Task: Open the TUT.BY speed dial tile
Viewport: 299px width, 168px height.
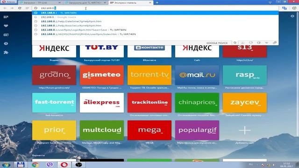Action: [102, 51]
